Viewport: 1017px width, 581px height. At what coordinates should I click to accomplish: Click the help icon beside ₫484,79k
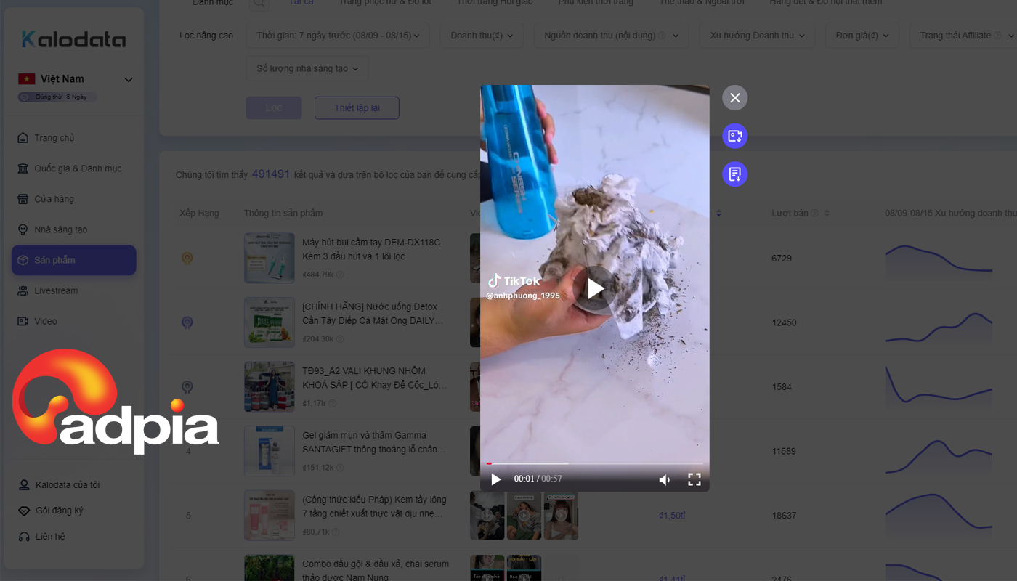[x=340, y=275]
